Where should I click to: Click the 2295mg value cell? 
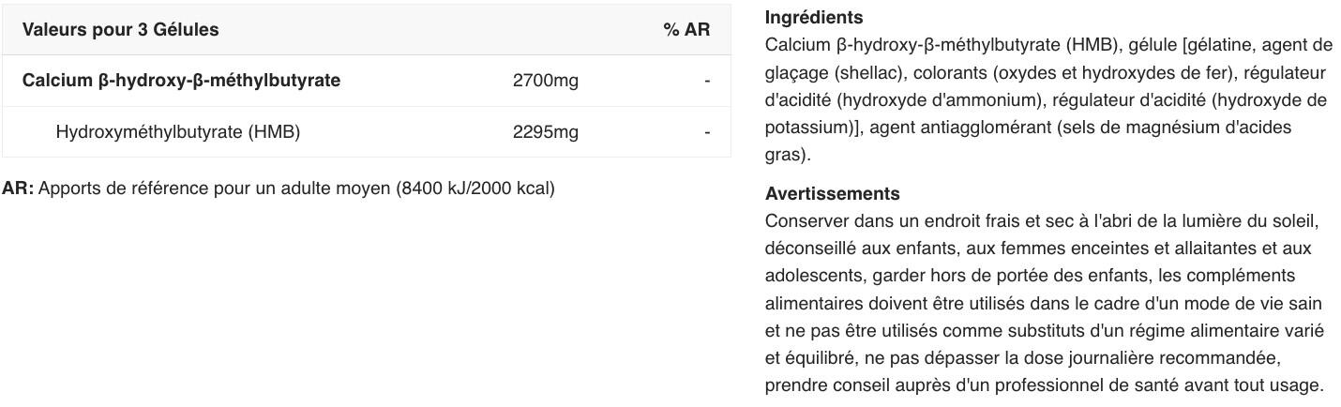point(545,132)
